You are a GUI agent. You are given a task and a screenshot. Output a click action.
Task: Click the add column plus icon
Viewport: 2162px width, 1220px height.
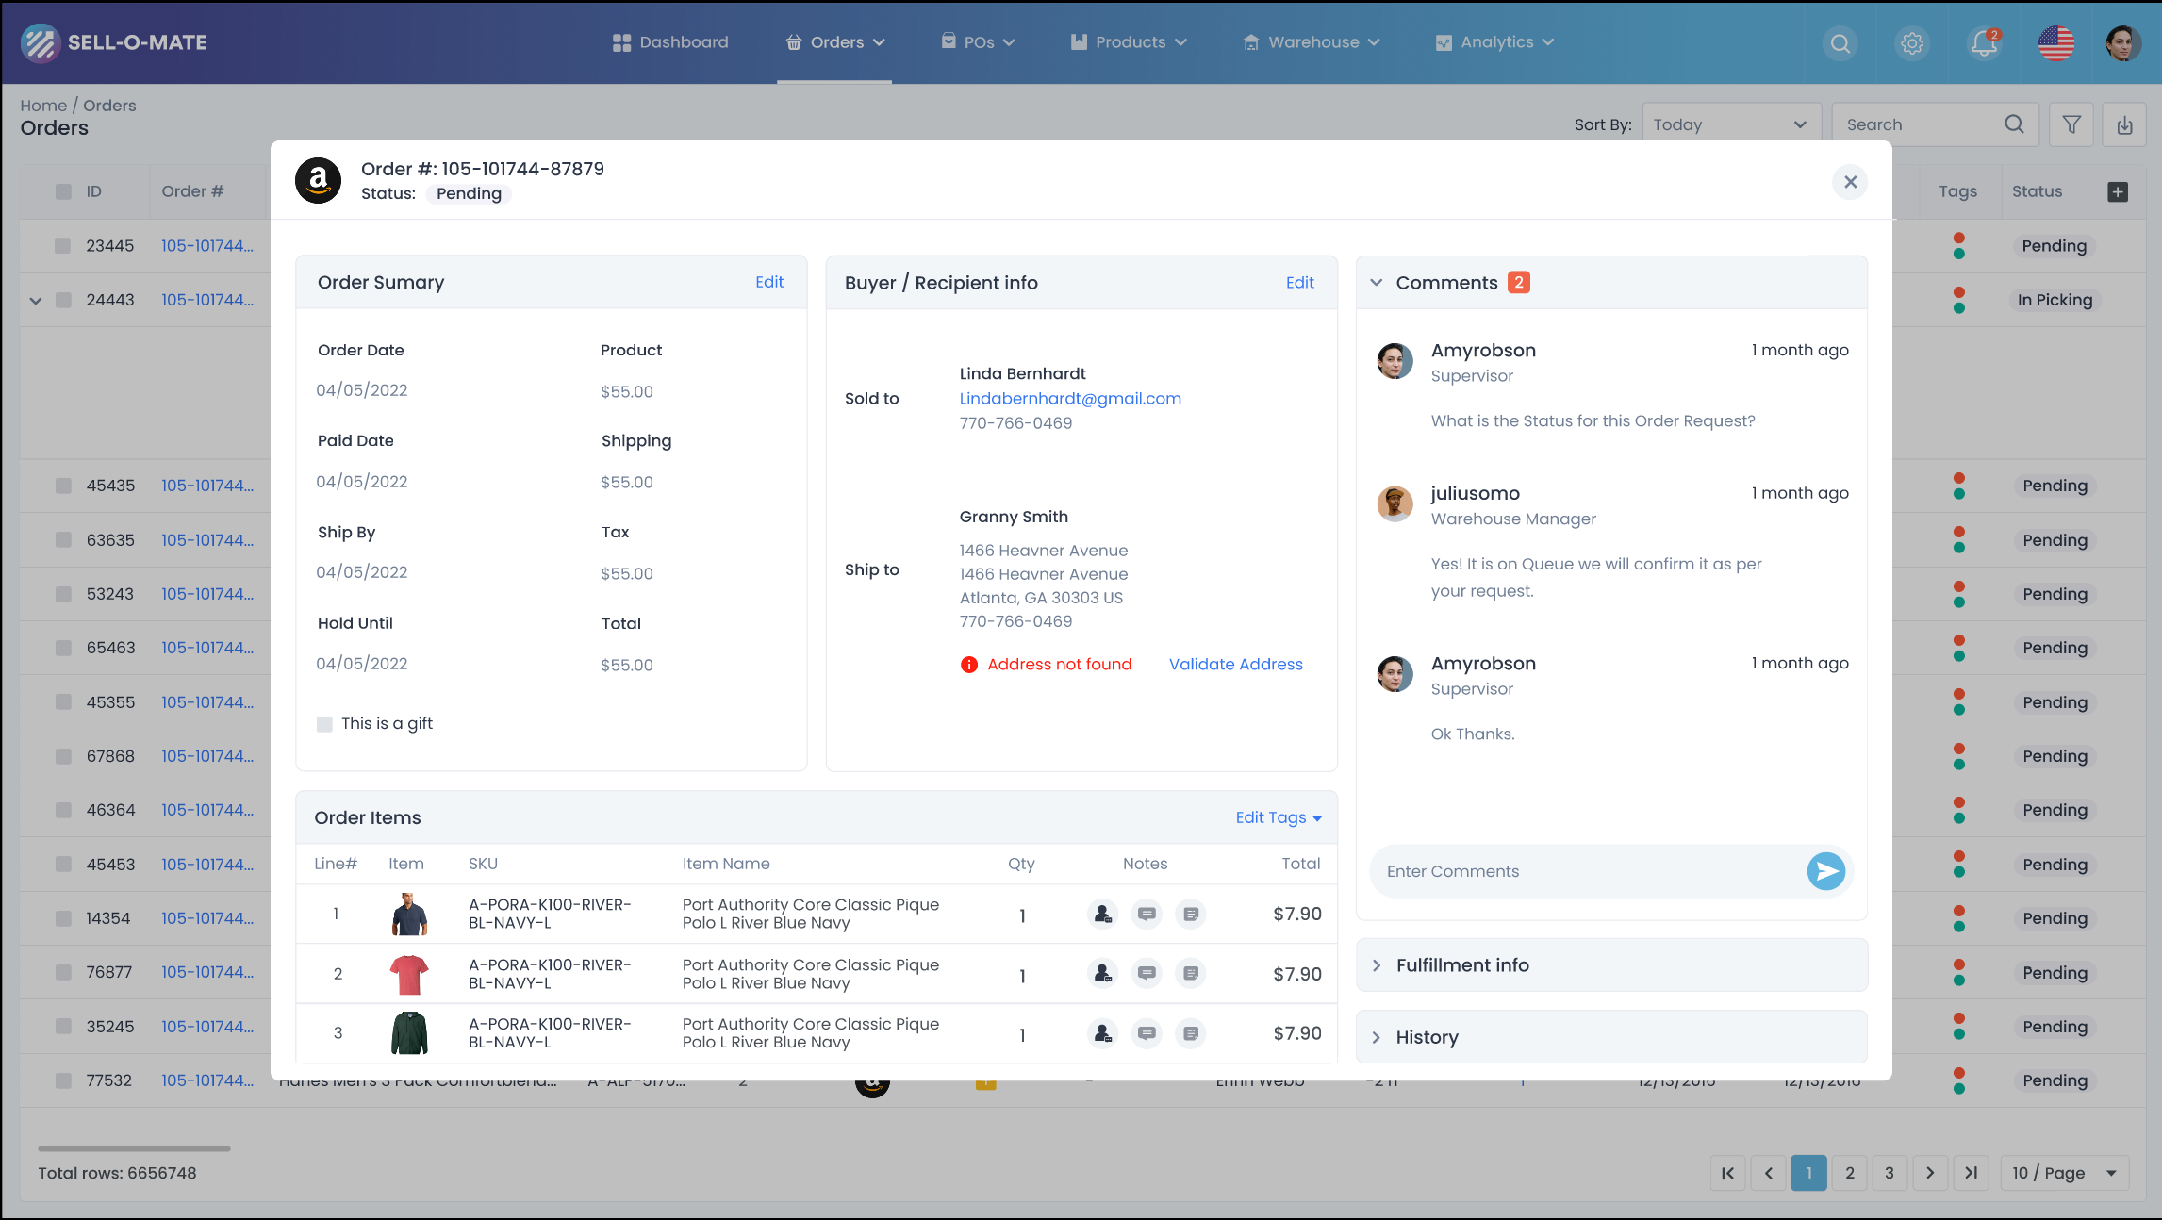point(2118,191)
